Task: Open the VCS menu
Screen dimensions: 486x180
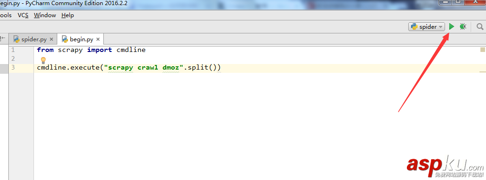Action: click(x=23, y=15)
